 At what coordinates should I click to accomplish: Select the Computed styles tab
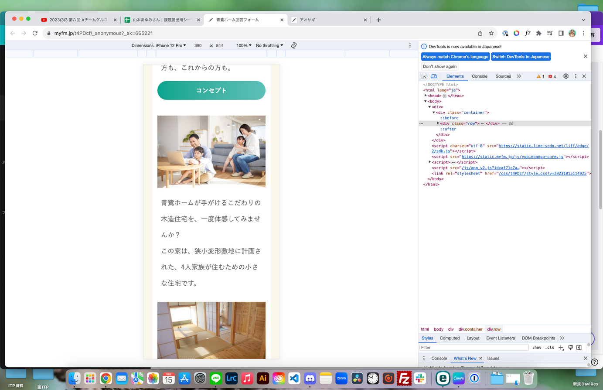450,338
